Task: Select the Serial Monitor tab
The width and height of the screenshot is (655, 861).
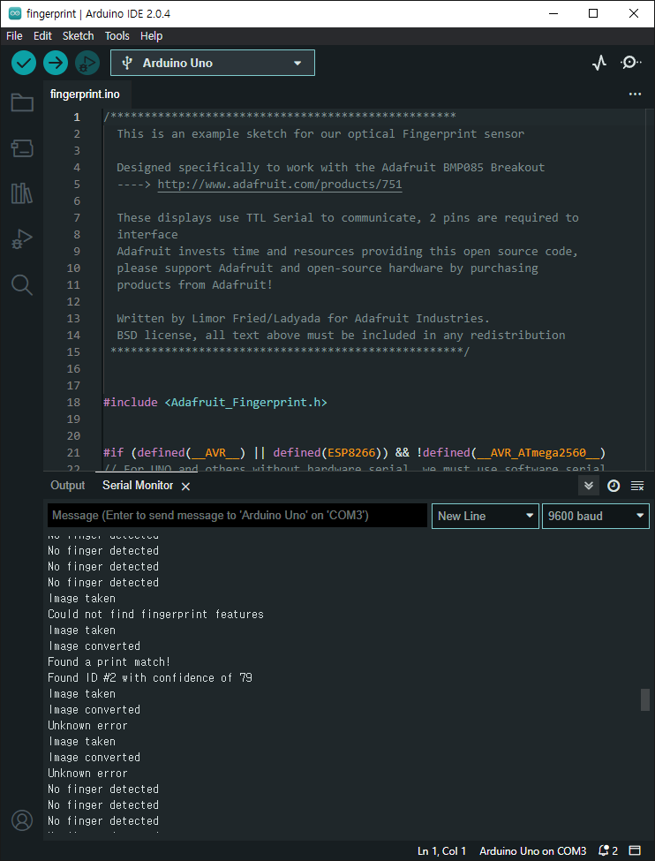Action: (138, 486)
